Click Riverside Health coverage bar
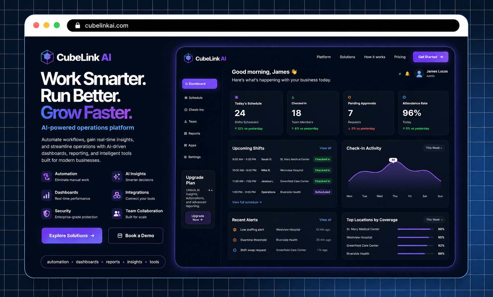 point(415,254)
